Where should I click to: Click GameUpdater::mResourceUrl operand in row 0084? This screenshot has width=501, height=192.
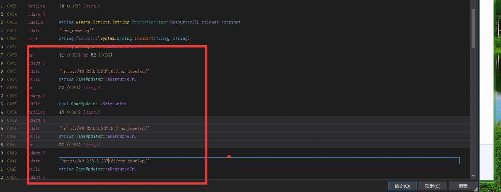point(97,79)
